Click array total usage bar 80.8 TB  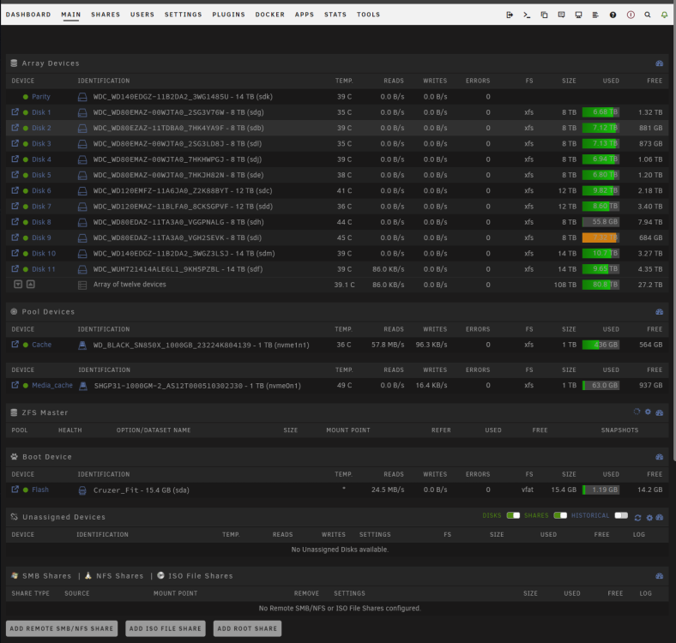601,285
